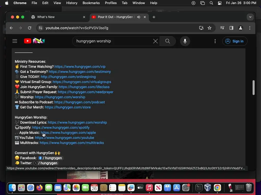Screen dimensions: 261x195
Task: Open Calendar from the Dock
Action: point(94,188)
